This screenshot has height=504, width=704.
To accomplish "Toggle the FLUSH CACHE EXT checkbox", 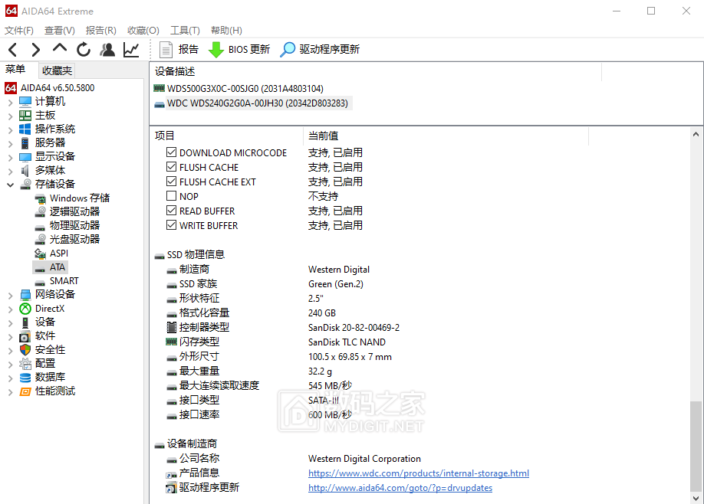I will [x=171, y=182].
